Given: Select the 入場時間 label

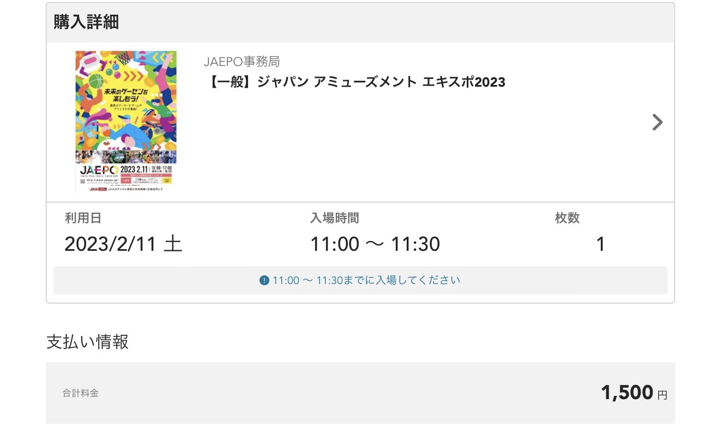Looking at the screenshot, I should point(335,219).
